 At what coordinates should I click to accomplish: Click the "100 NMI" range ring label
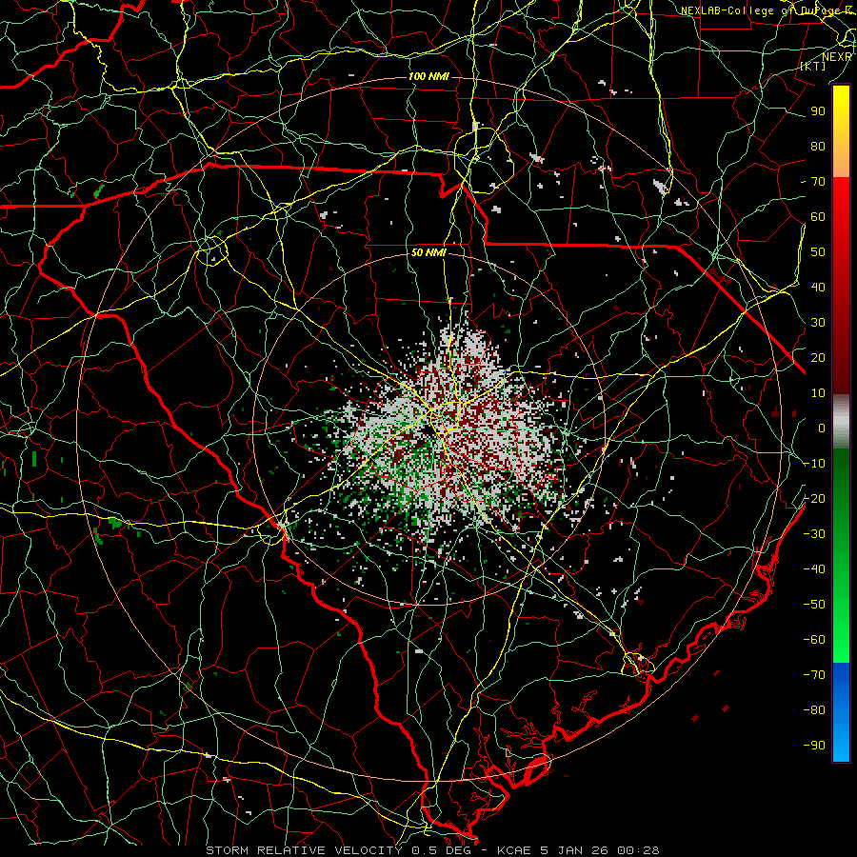pos(429,76)
